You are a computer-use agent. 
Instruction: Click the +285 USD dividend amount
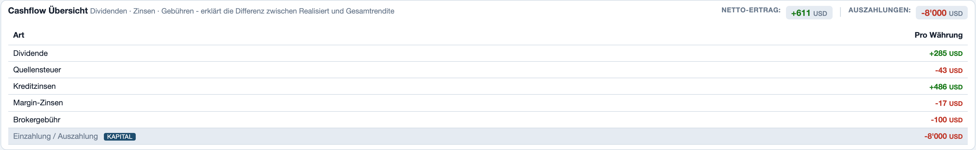pyautogui.click(x=946, y=54)
